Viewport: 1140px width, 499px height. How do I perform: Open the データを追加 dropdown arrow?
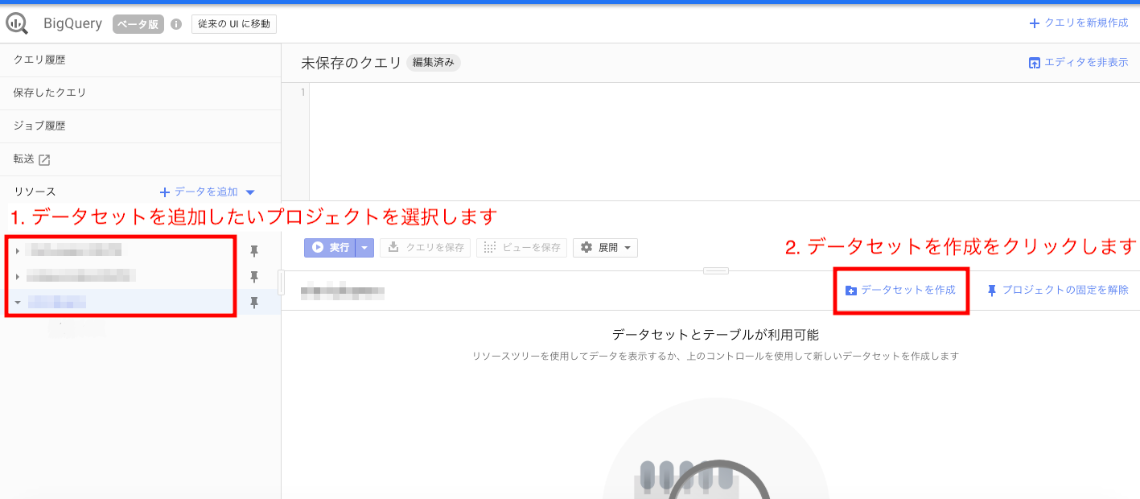click(x=249, y=192)
